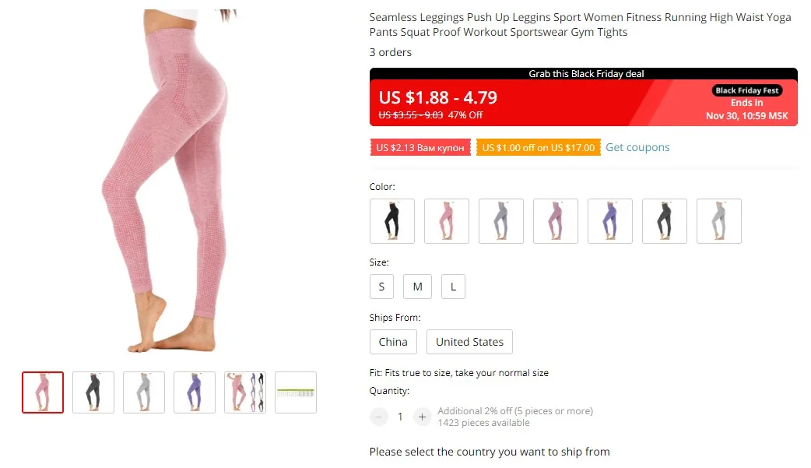Increase quantity with the plus button
The width and height of the screenshot is (811, 468).
tap(422, 417)
